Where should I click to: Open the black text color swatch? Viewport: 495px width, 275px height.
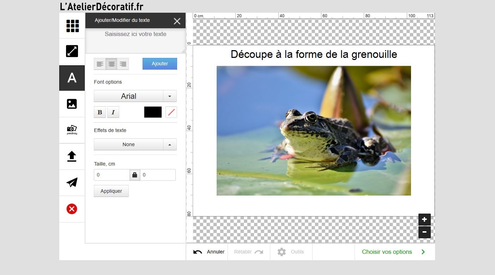(x=153, y=112)
